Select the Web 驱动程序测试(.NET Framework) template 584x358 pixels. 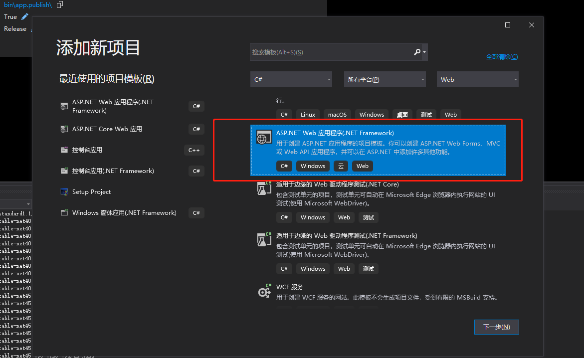coord(378,253)
